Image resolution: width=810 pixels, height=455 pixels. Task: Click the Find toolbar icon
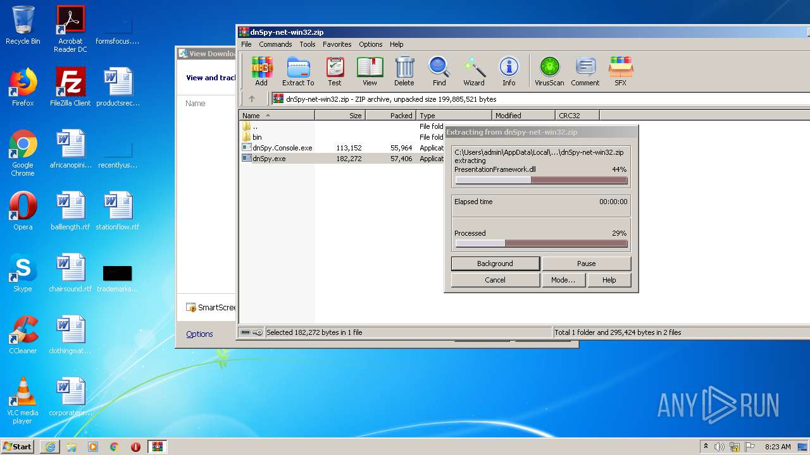click(x=439, y=71)
